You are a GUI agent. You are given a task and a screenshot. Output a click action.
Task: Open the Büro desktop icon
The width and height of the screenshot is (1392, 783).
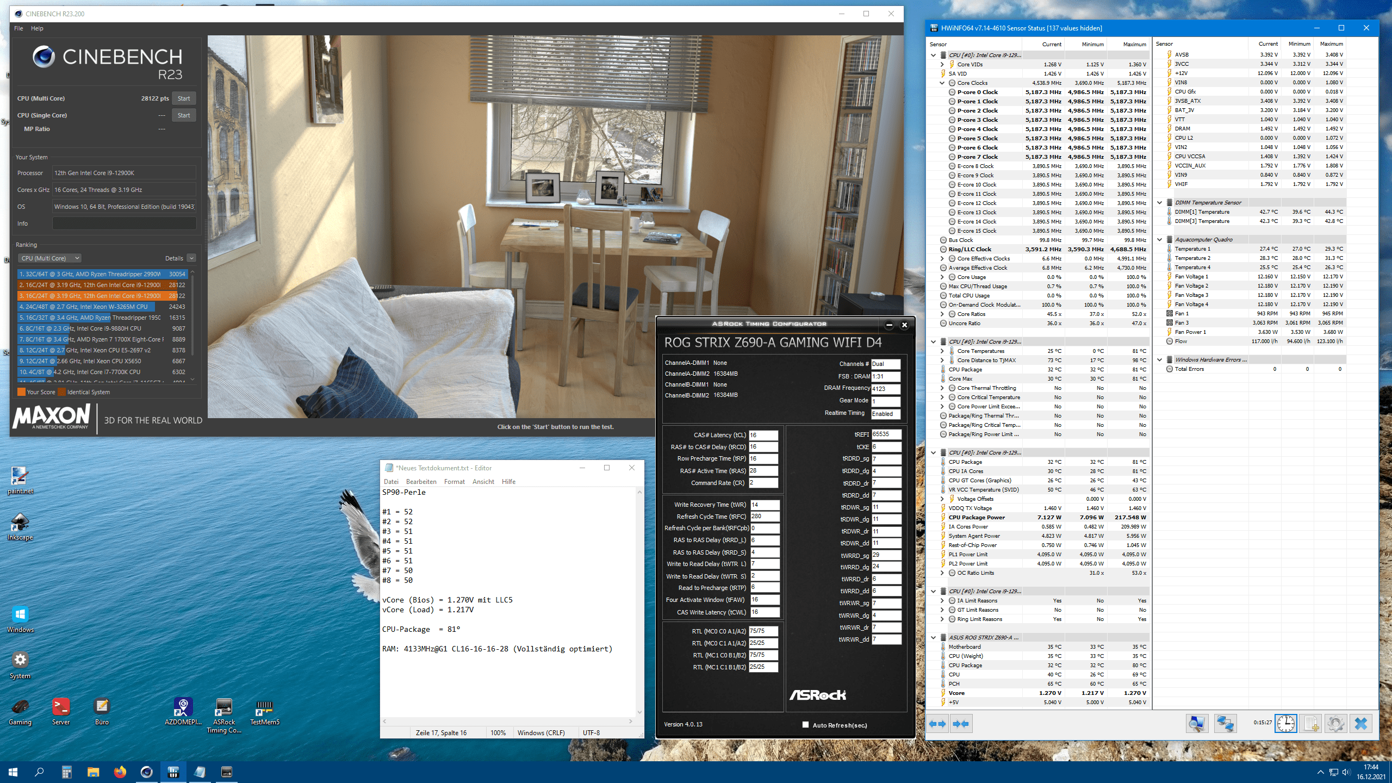click(x=102, y=711)
